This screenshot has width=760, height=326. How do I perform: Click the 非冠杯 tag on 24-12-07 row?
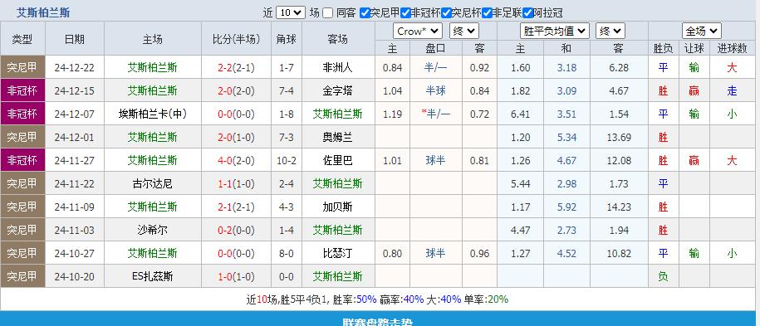(22, 114)
